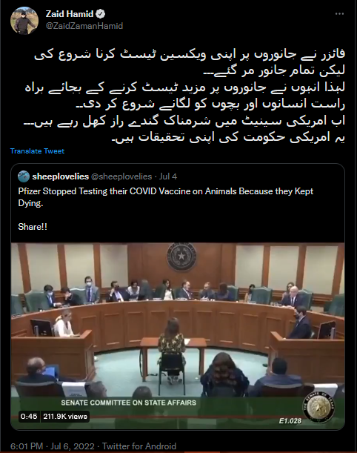The height and width of the screenshot is (453, 357).
Task: Click the Urdu tweet text body
Action: (x=184, y=96)
